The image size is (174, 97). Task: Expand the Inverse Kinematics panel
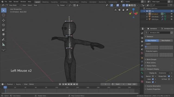(x=154, y=86)
